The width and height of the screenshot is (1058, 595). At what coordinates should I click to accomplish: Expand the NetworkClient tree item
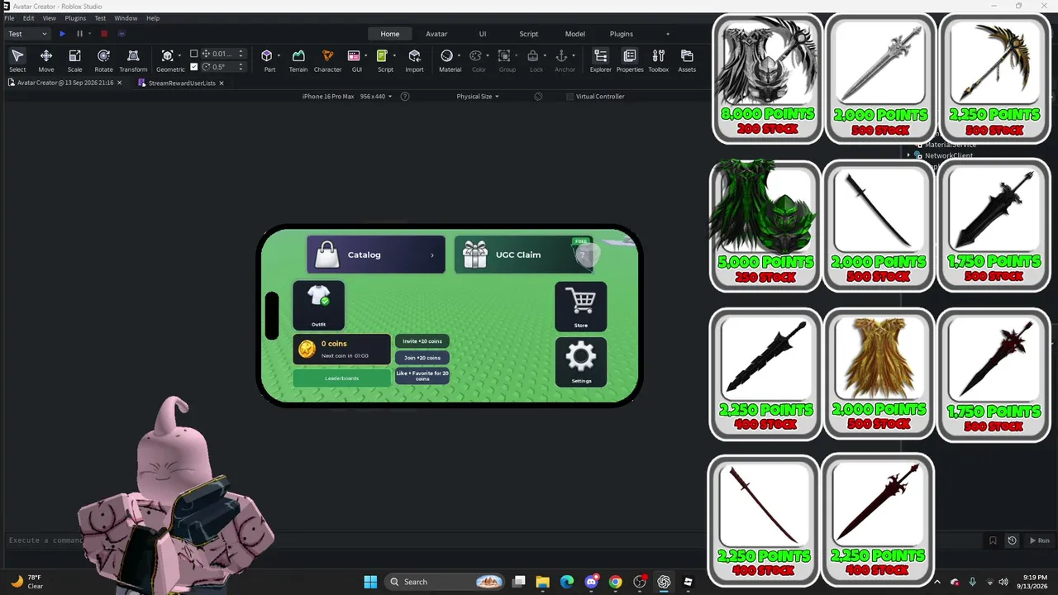tap(909, 155)
